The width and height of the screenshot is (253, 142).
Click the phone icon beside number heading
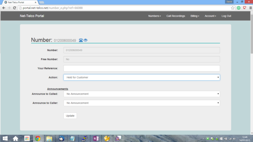81,40
